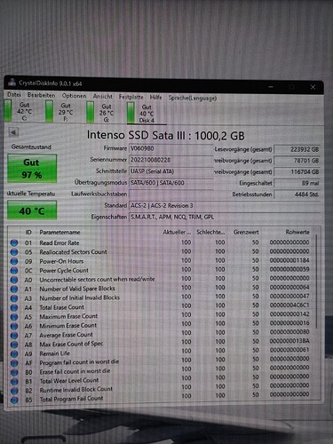
Task: Click the Parametername column header
Action: (59, 233)
